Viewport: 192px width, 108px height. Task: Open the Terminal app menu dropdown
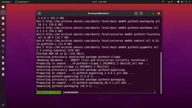[x=22, y=2]
